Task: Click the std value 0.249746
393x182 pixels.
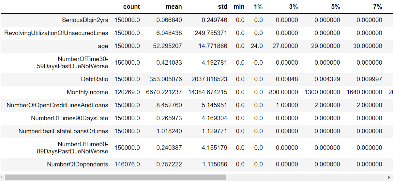Action: click(215, 20)
